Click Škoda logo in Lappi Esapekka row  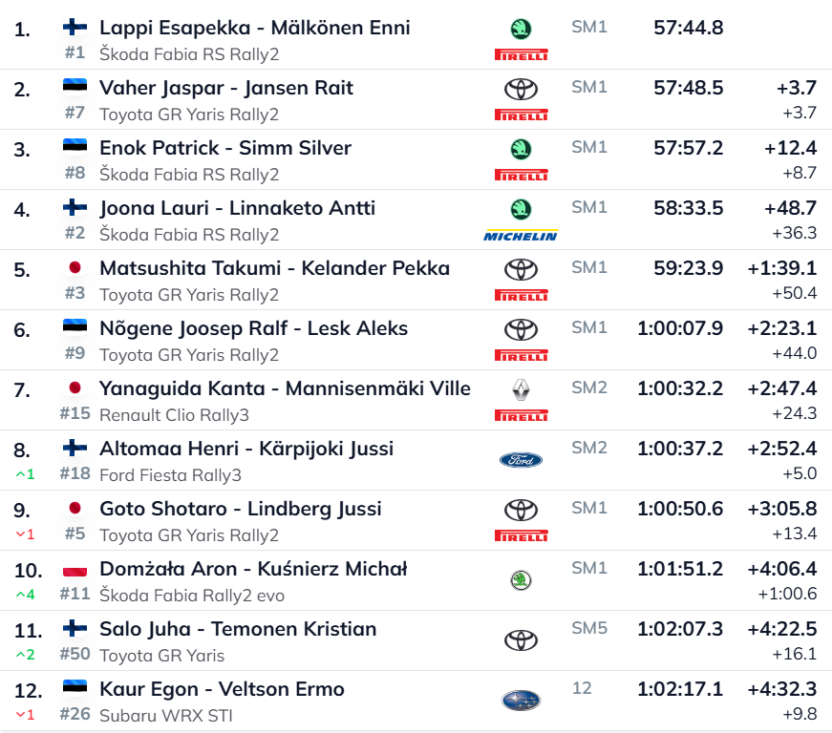click(x=521, y=29)
